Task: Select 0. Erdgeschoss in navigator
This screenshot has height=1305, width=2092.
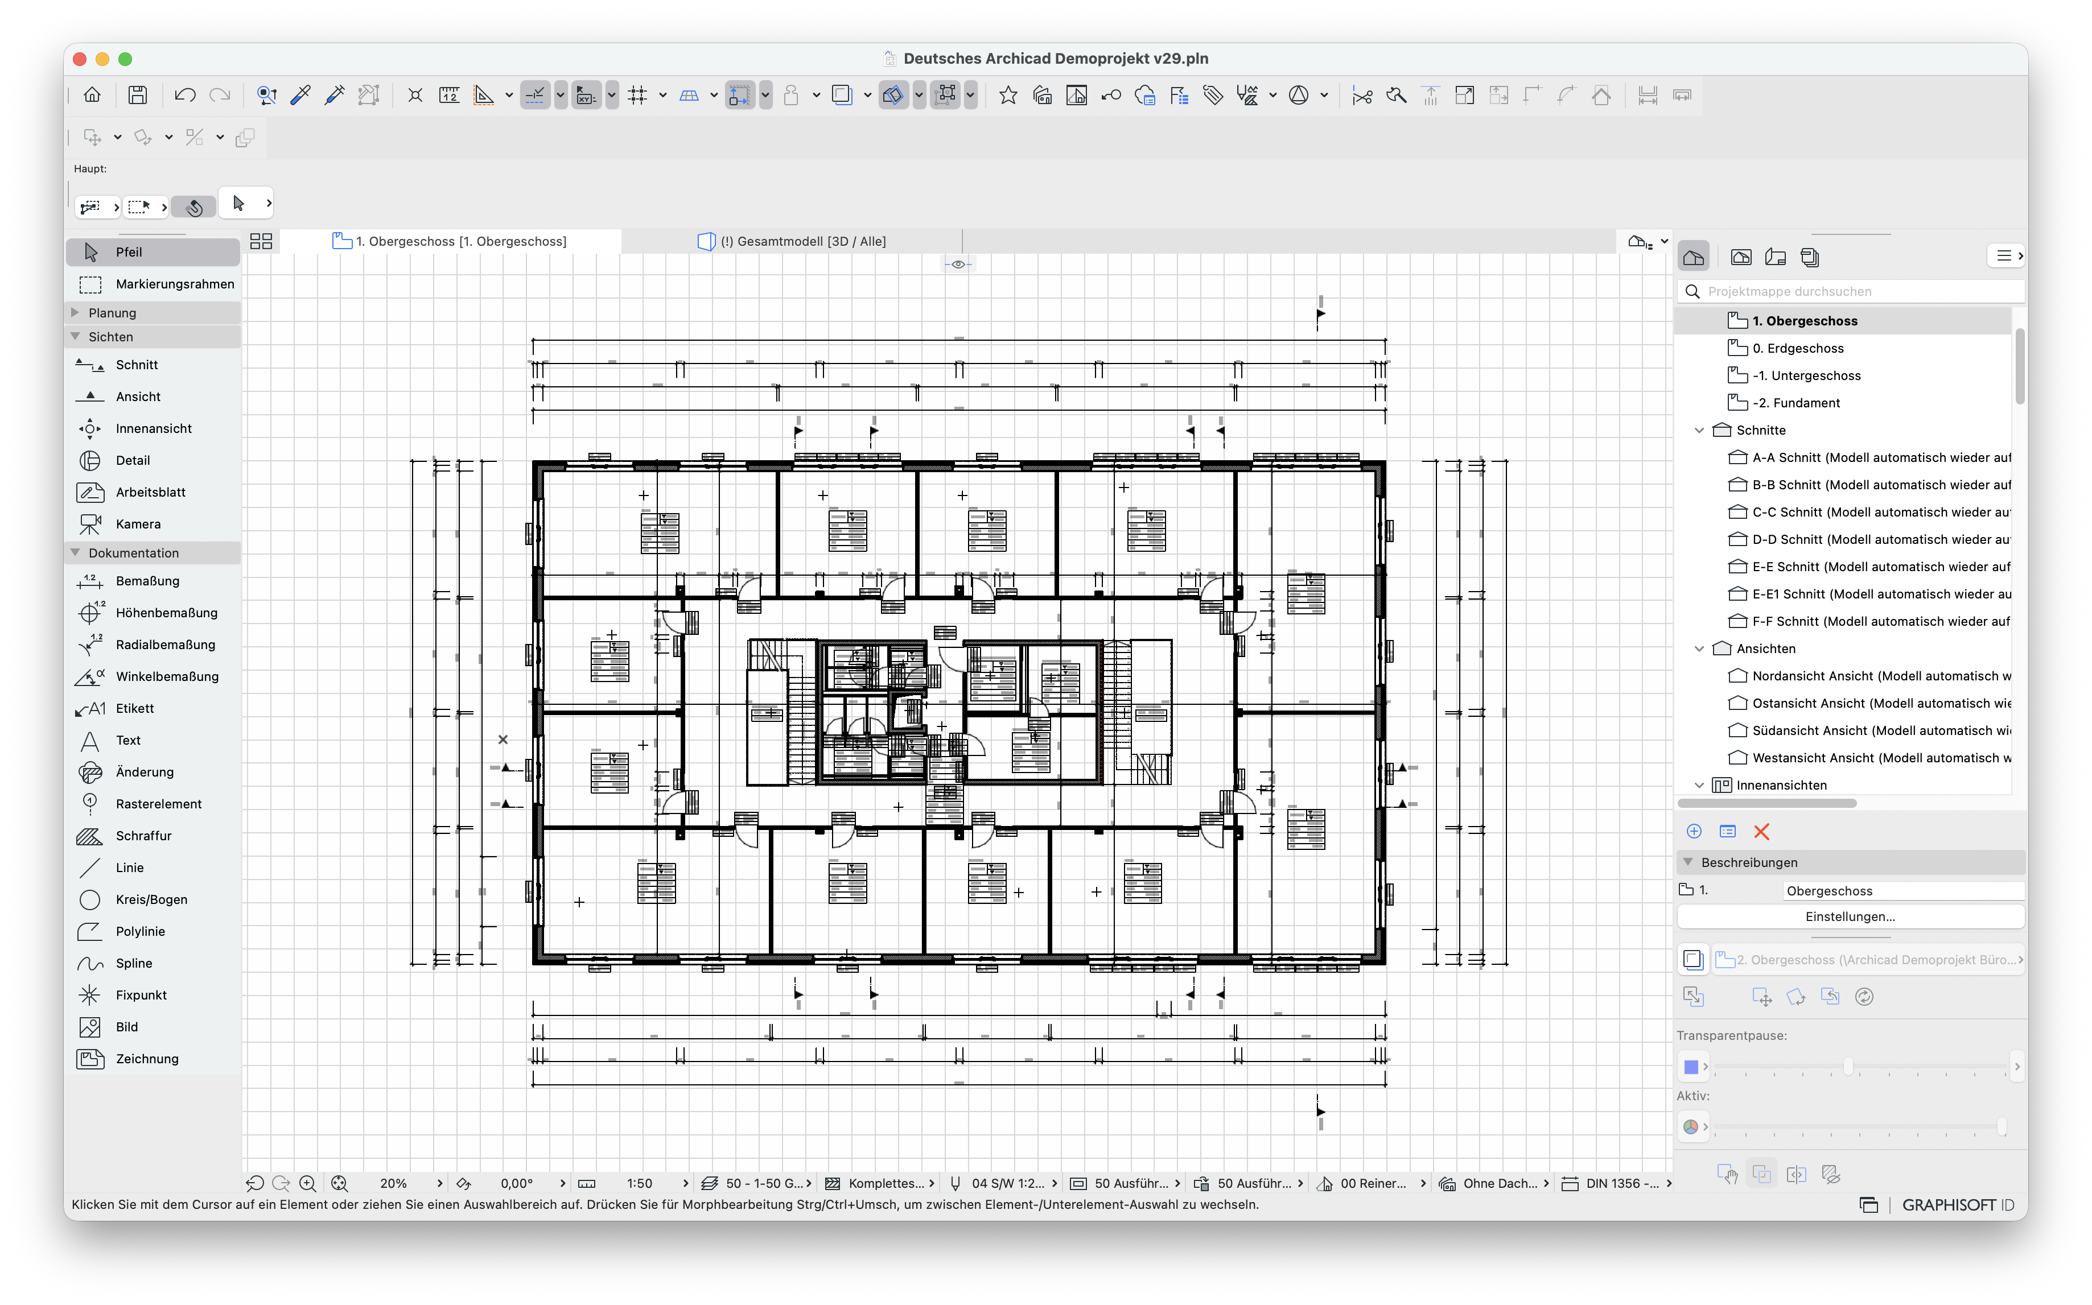Action: pyautogui.click(x=1798, y=348)
